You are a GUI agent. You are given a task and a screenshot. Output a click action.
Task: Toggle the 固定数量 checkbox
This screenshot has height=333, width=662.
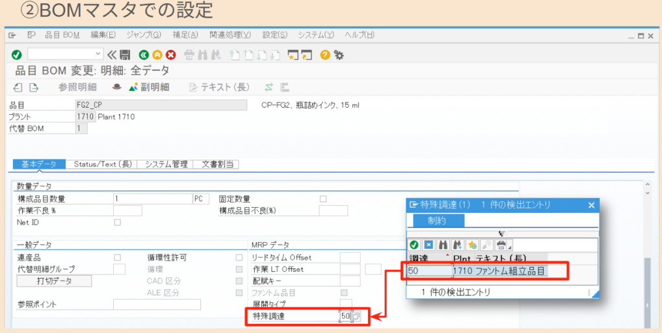[x=323, y=199]
